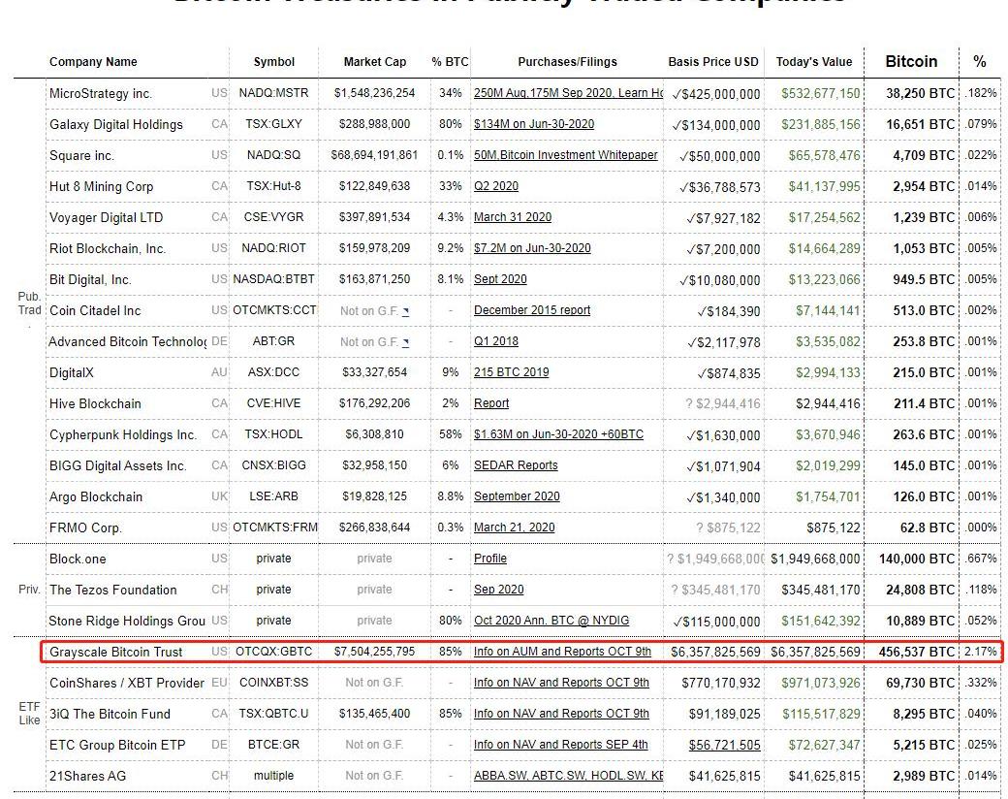Select the NADQ:MSTR symbol cell
Viewport: 1008px width, 799px height.
pyautogui.click(x=273, y=94)
